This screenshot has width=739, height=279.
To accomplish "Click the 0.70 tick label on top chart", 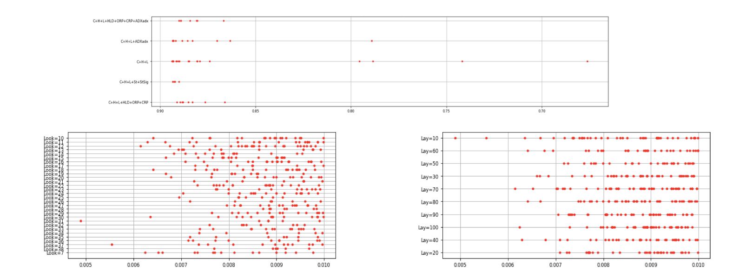I will 541,112.
